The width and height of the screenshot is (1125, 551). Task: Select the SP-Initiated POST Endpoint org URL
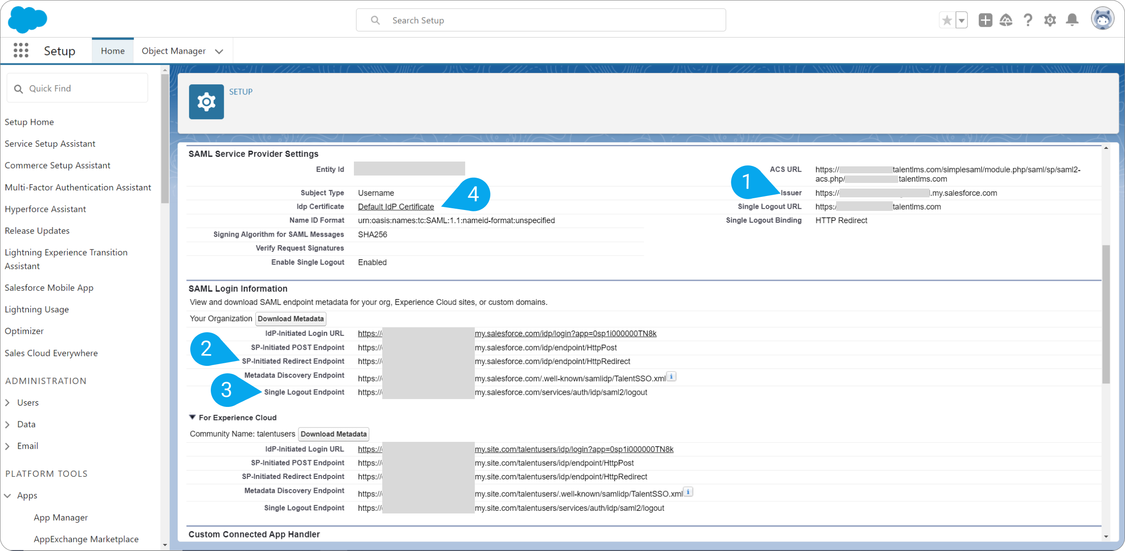pyautogui.click(x=487, y=348)
